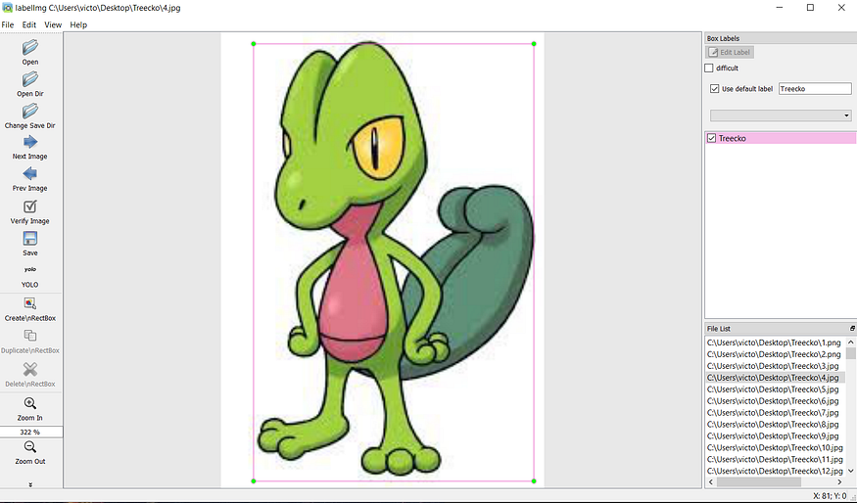Image resolution: width=857 pixels, height=503 pixels.
Task: Select file Treecko\11.jpg in File List
Action: click(774, 459)
